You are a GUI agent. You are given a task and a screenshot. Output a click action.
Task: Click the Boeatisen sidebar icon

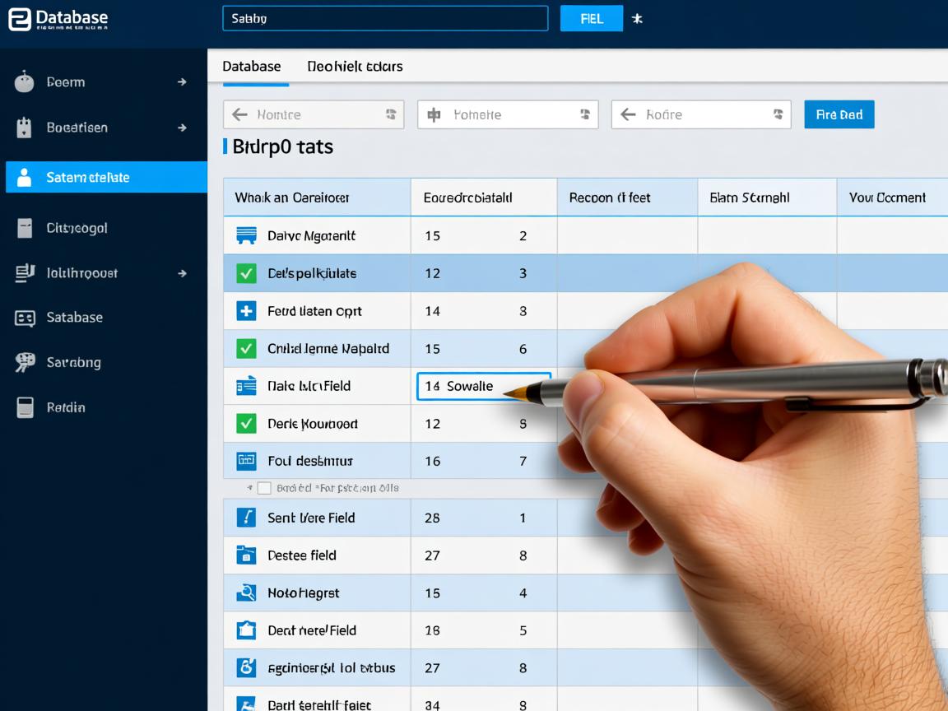tap(25, 128)
